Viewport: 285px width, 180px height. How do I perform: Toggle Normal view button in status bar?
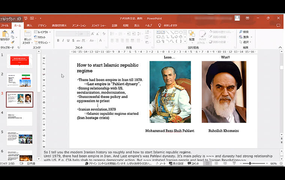click(207, 163)
